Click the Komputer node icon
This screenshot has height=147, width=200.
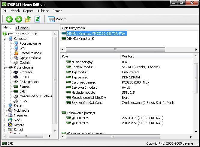10,39
